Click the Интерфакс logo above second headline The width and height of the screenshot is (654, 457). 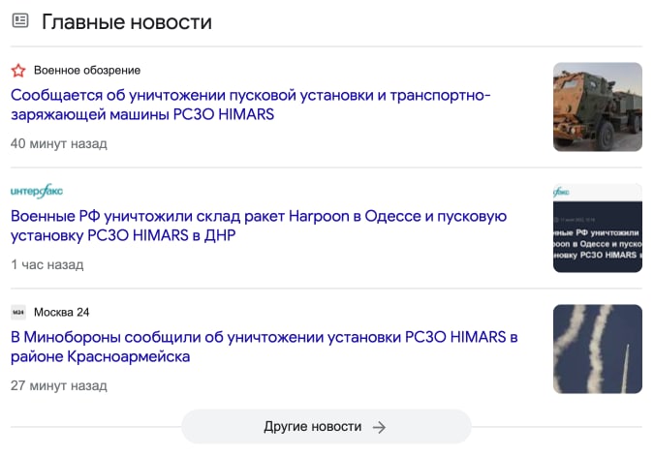pyautogui.click(x=37, y=191)
